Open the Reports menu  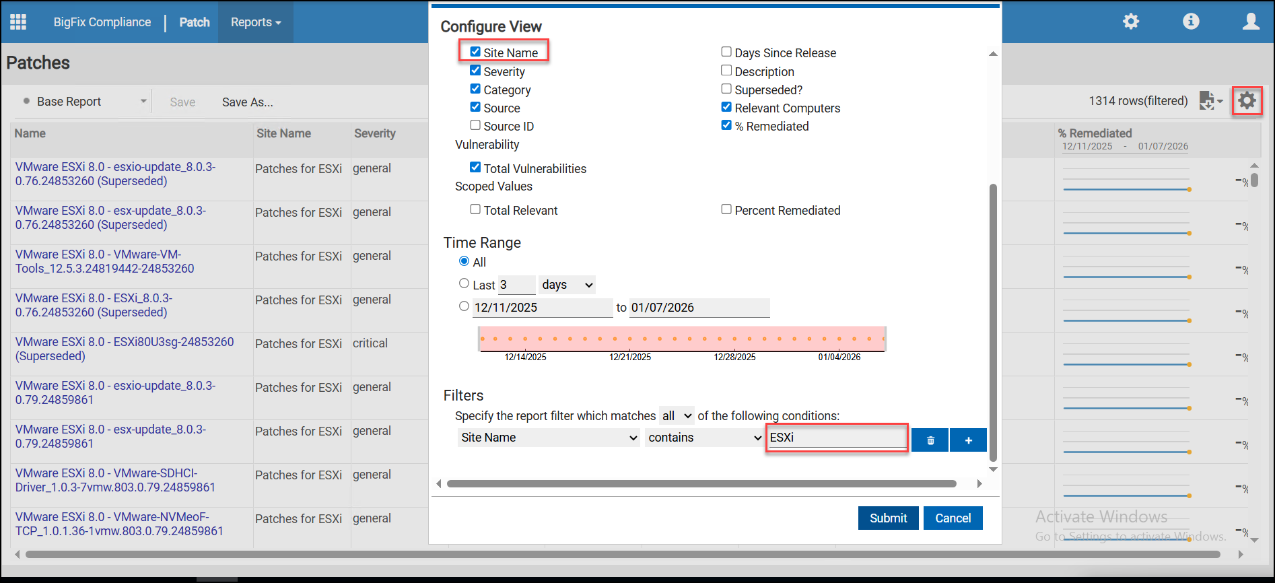(256, 22)
